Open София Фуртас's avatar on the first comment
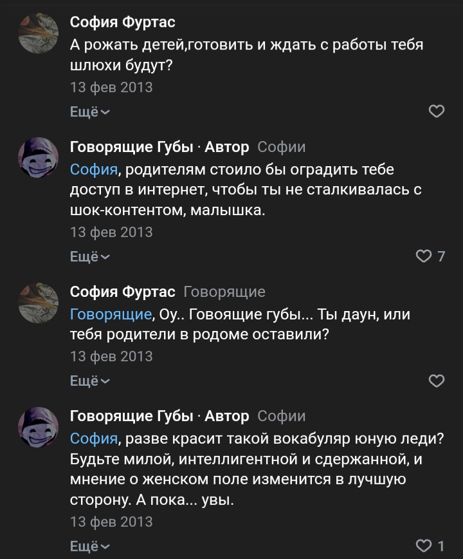The height and width of the screenshot is (559, 463). [x=39, y=33]
